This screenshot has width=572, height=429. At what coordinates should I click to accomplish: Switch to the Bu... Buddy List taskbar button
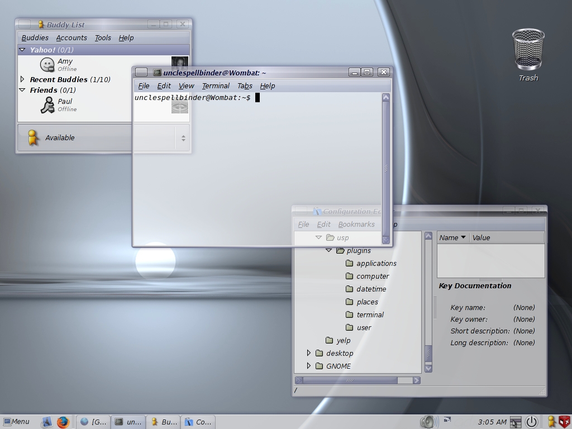[x=163, y=422]
